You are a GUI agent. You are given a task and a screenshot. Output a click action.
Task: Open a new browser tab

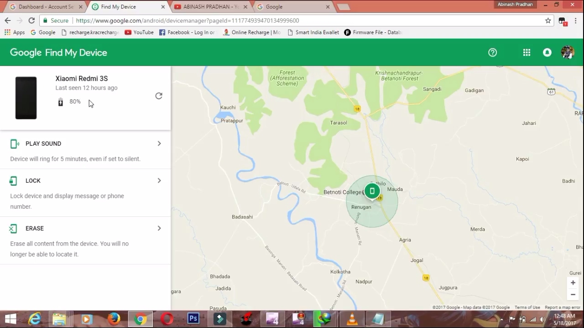point(343,7)
